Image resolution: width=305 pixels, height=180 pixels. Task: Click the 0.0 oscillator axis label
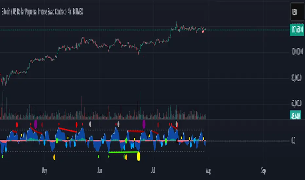click(x=293, y=140)
